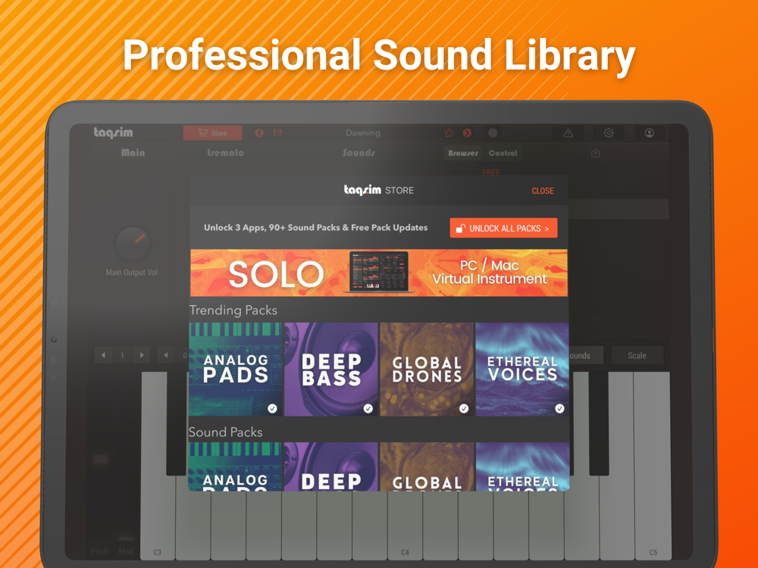
Task: Open Analog Pads under Sound Packs
Action: point(236,467)
